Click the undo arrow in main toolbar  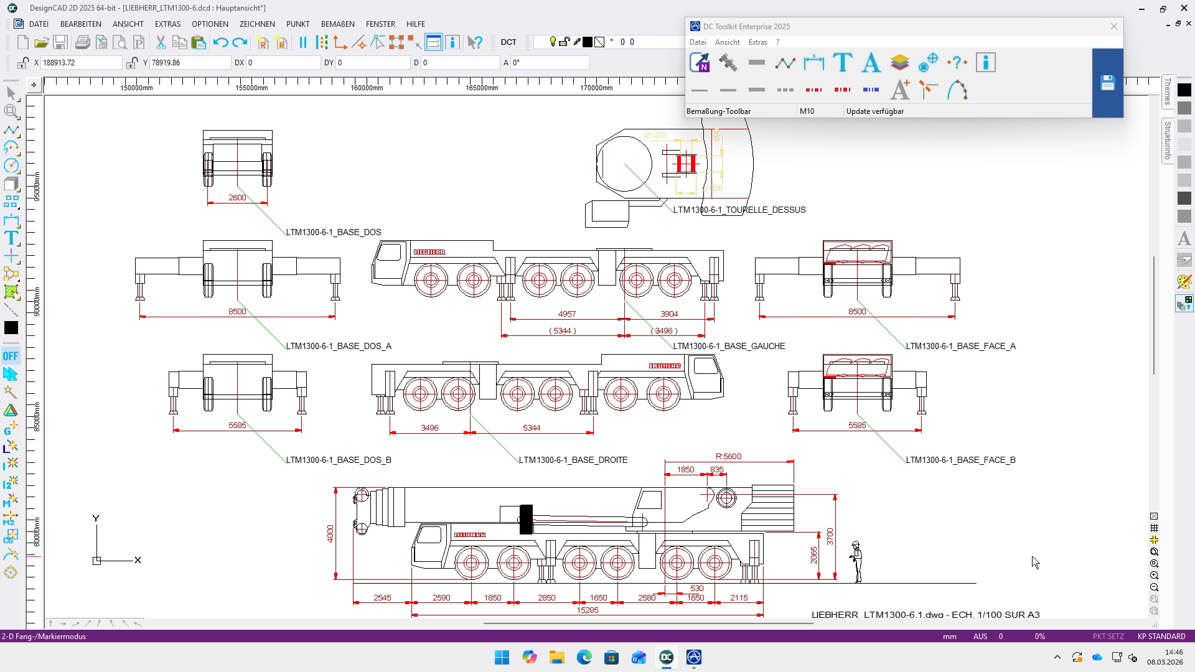point(220,42)
